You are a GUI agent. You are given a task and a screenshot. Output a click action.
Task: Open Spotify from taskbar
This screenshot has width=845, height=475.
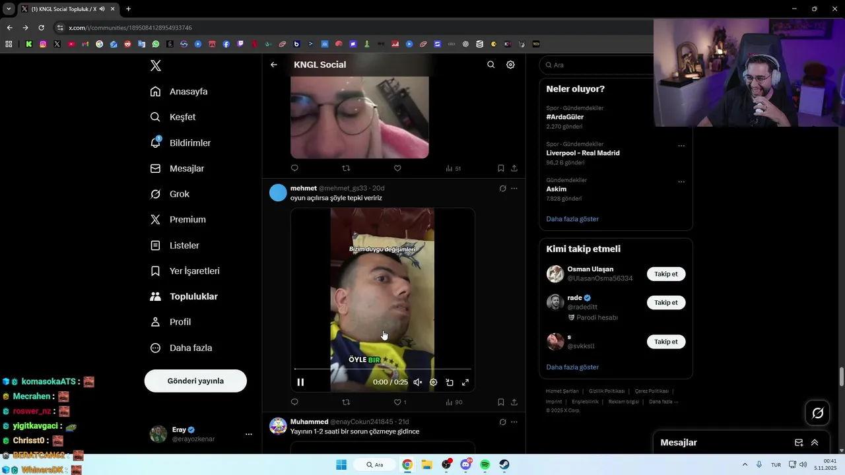click(485, 464)
